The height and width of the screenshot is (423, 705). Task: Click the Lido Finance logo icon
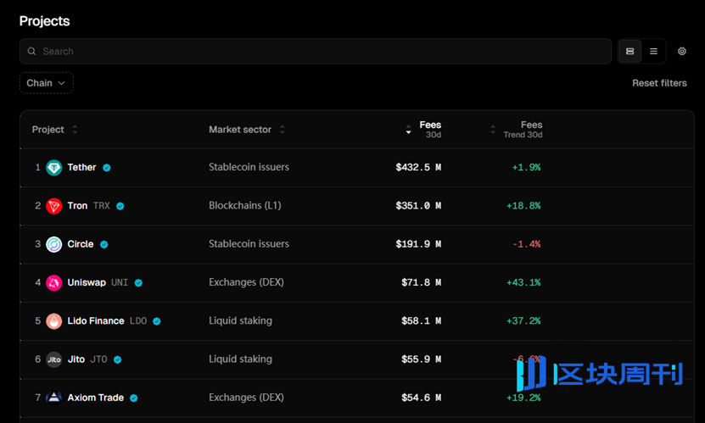coord(54,321)
